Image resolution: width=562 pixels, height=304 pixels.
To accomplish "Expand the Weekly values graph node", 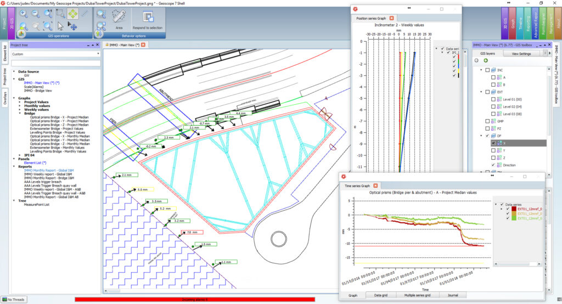I will point(20,109).
